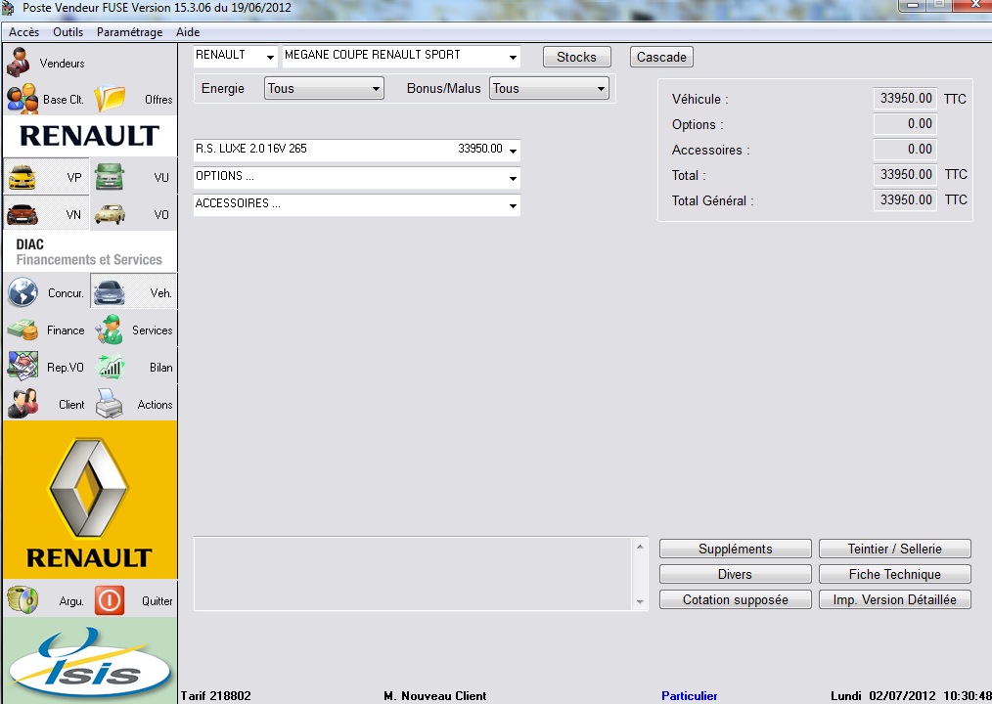
Task: Expand the RENAULT brand dropdown
Action: [270, 57]
